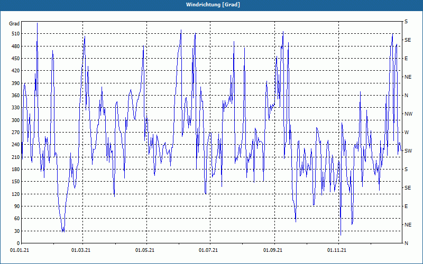Click the E compass label level with 450
This screenshot has height=264, width=423.
(406, 59)
